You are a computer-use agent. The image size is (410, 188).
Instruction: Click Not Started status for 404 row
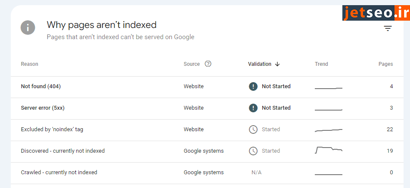(276, 86)
